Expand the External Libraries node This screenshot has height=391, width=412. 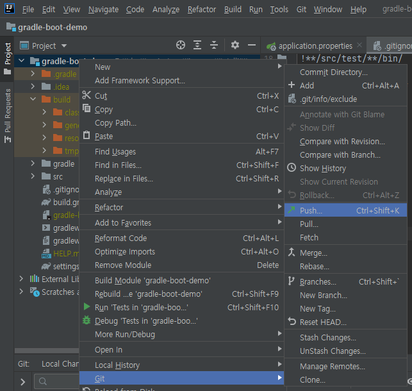(21, 279)
